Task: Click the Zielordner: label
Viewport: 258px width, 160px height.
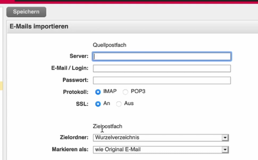Action: [74, 137]
